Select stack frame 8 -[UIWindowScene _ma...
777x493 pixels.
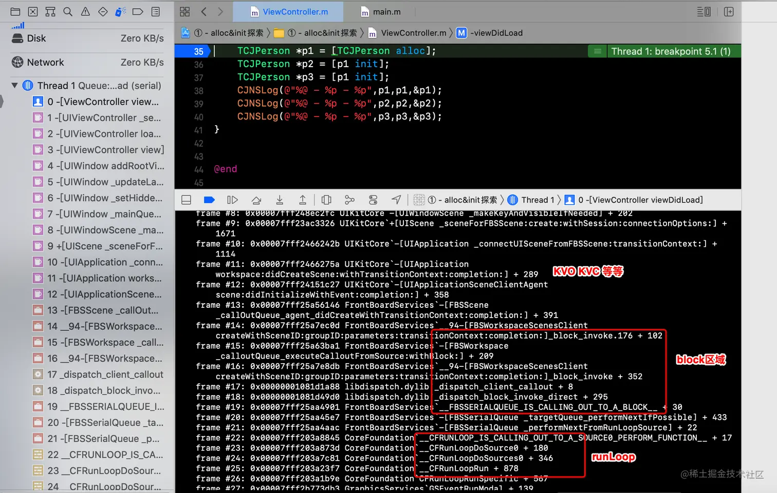(x=98, y=230)
